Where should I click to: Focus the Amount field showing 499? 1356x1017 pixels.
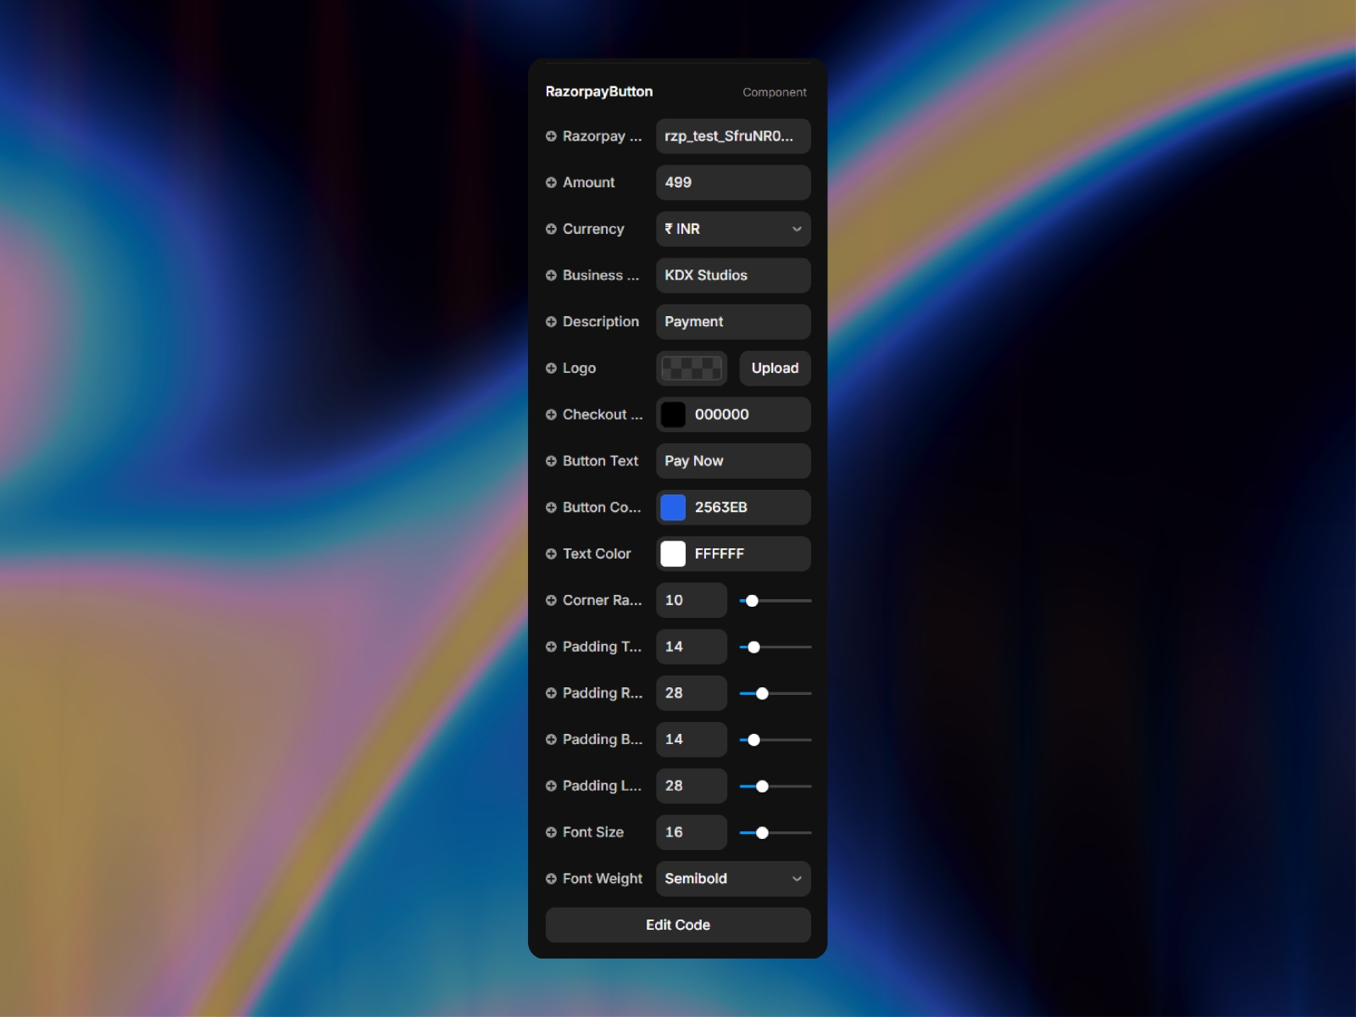(x=733, y=183)
